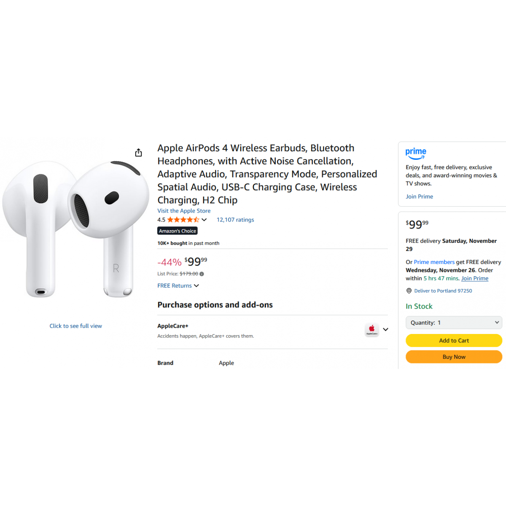Open Visit the Apple Store link
This screenshot has height=506, width=506.
[x=184, y=211]
